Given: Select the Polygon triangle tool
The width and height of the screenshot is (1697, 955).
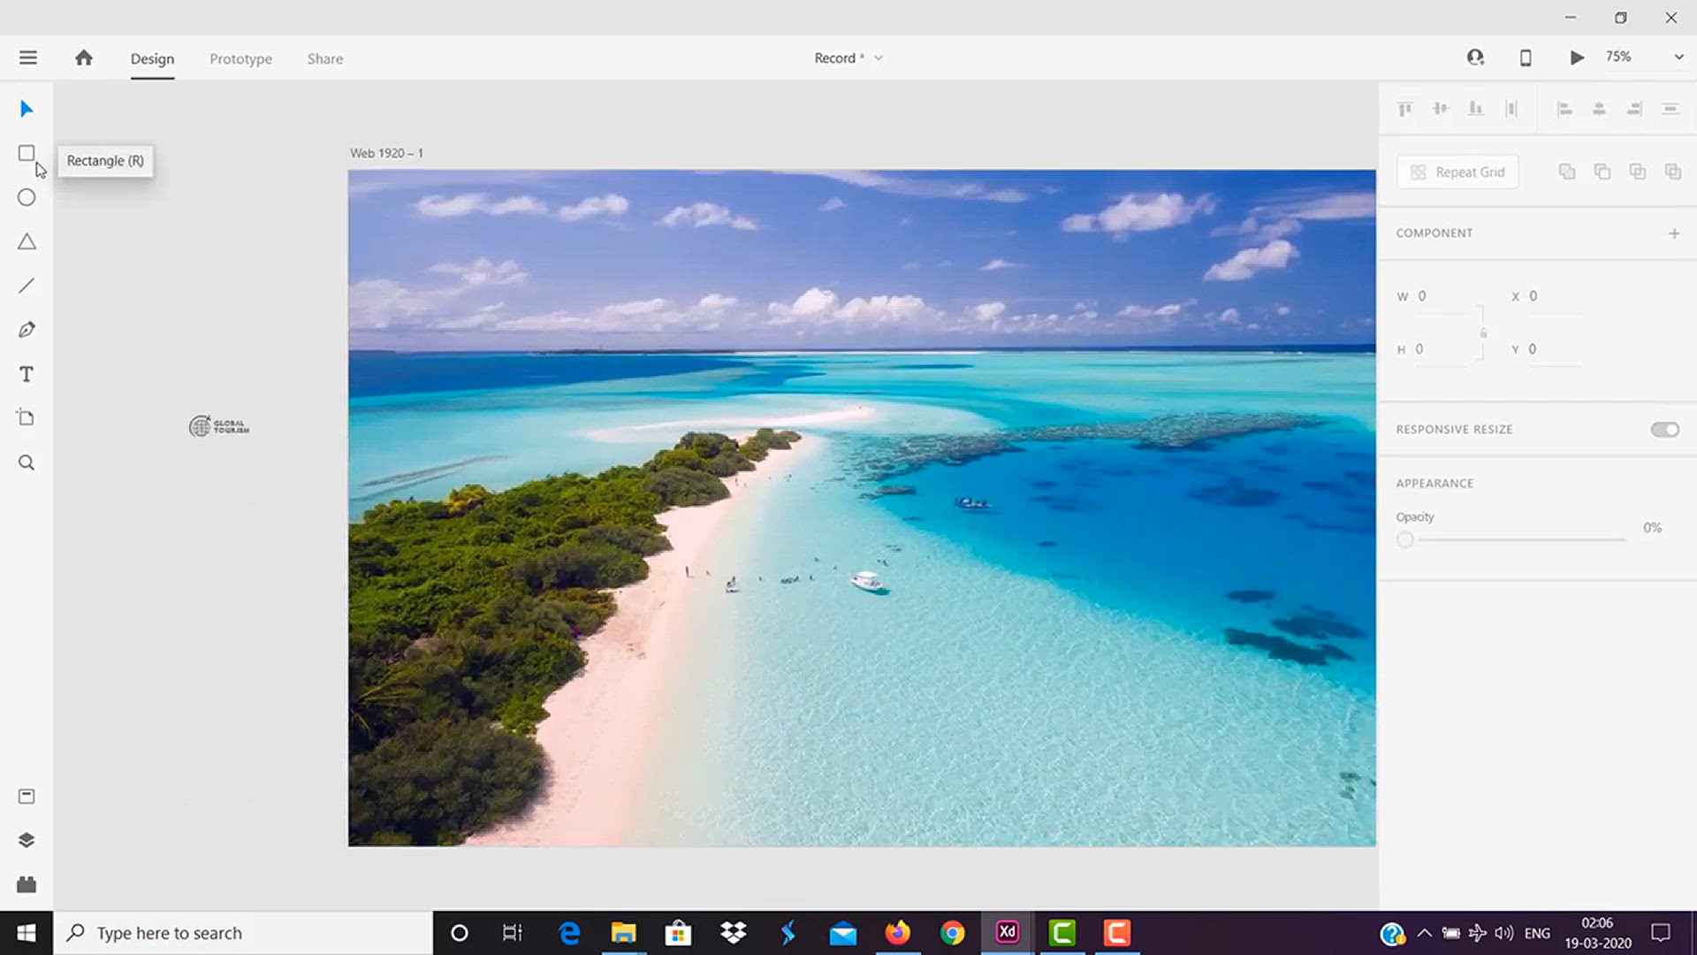Looking at the screenshot, I should click(27, 241).
